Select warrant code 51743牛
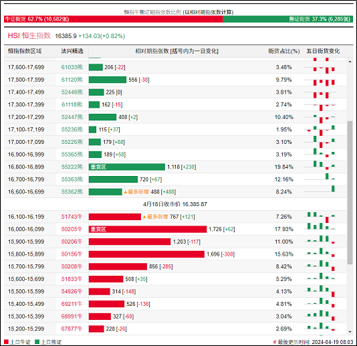This screenshot has height=346, width=357. (x=72, y=217)
